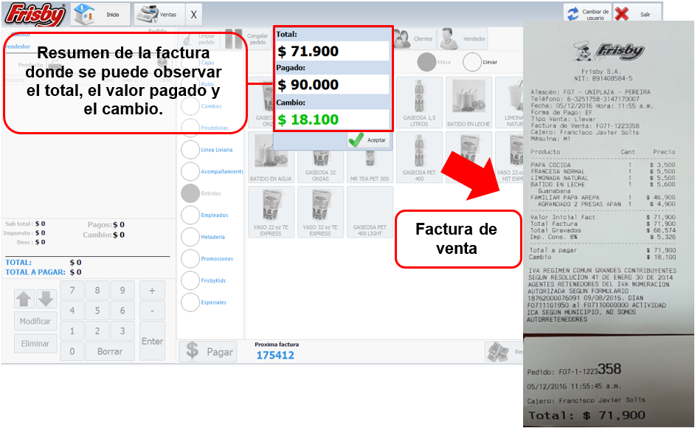Add BATIDO EN AGUA product
The height and width of the screenshot is (428, 695).
coord(271,157)
